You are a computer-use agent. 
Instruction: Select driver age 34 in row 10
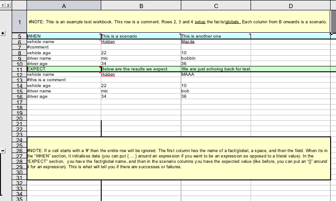(141, 64)
